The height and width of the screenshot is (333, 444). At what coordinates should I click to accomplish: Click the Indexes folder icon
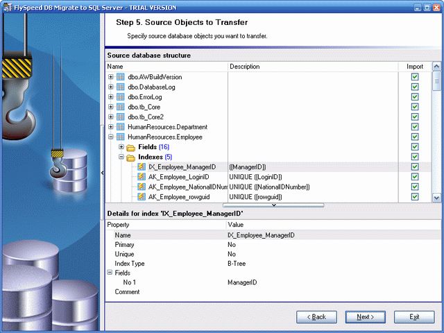click(x=131, y=157)
